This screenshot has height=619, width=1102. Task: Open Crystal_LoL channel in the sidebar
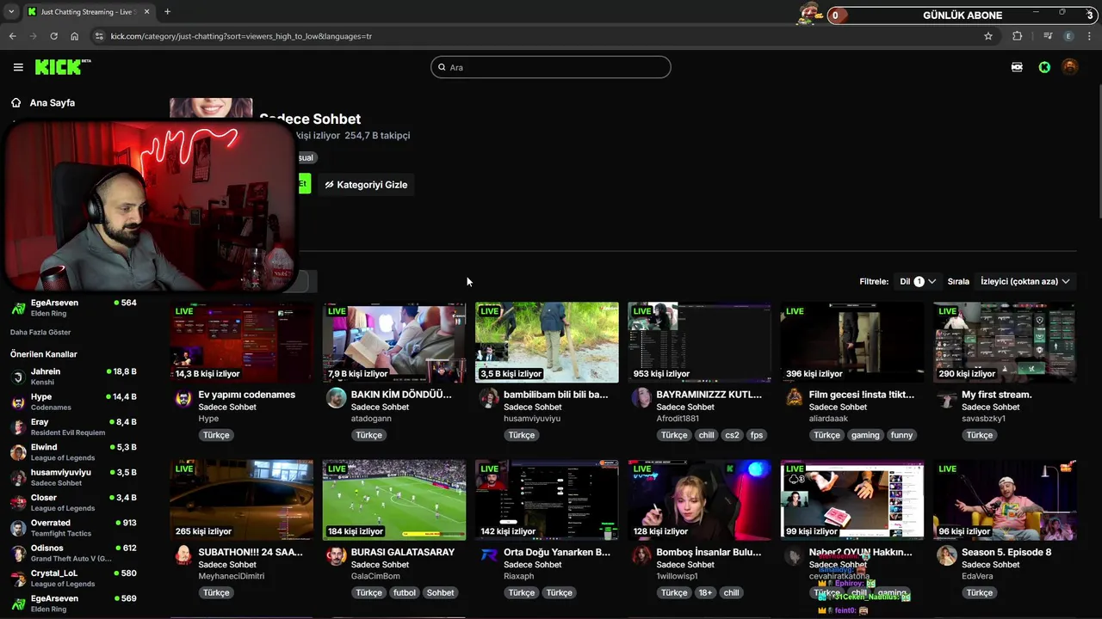[73, 578]
